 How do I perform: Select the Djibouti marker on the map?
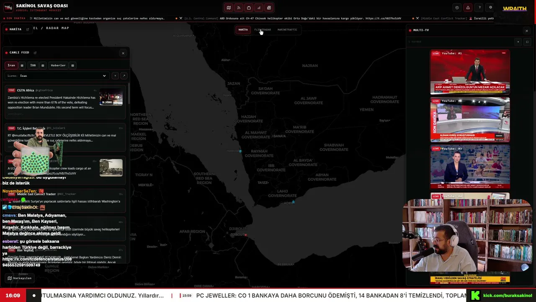(245, 234)
